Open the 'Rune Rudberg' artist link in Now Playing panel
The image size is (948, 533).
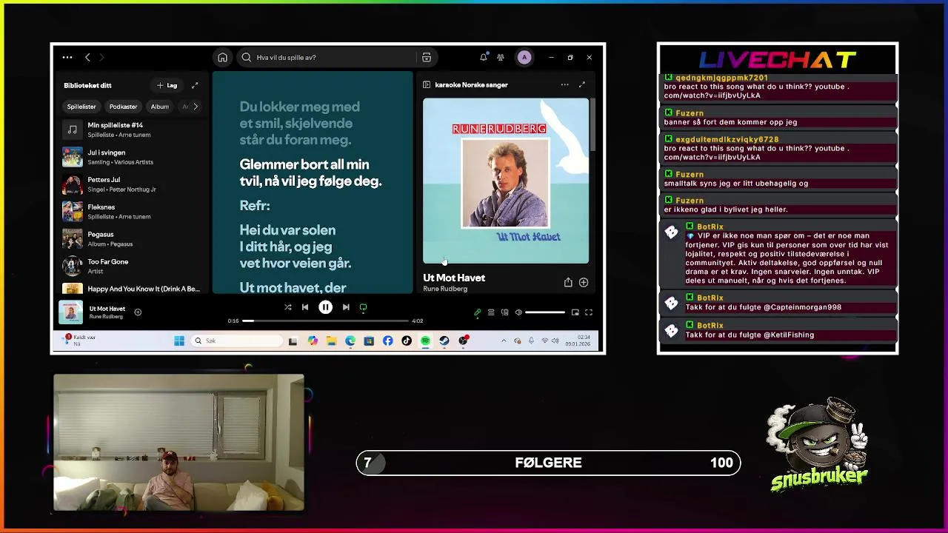click(445, 289)
